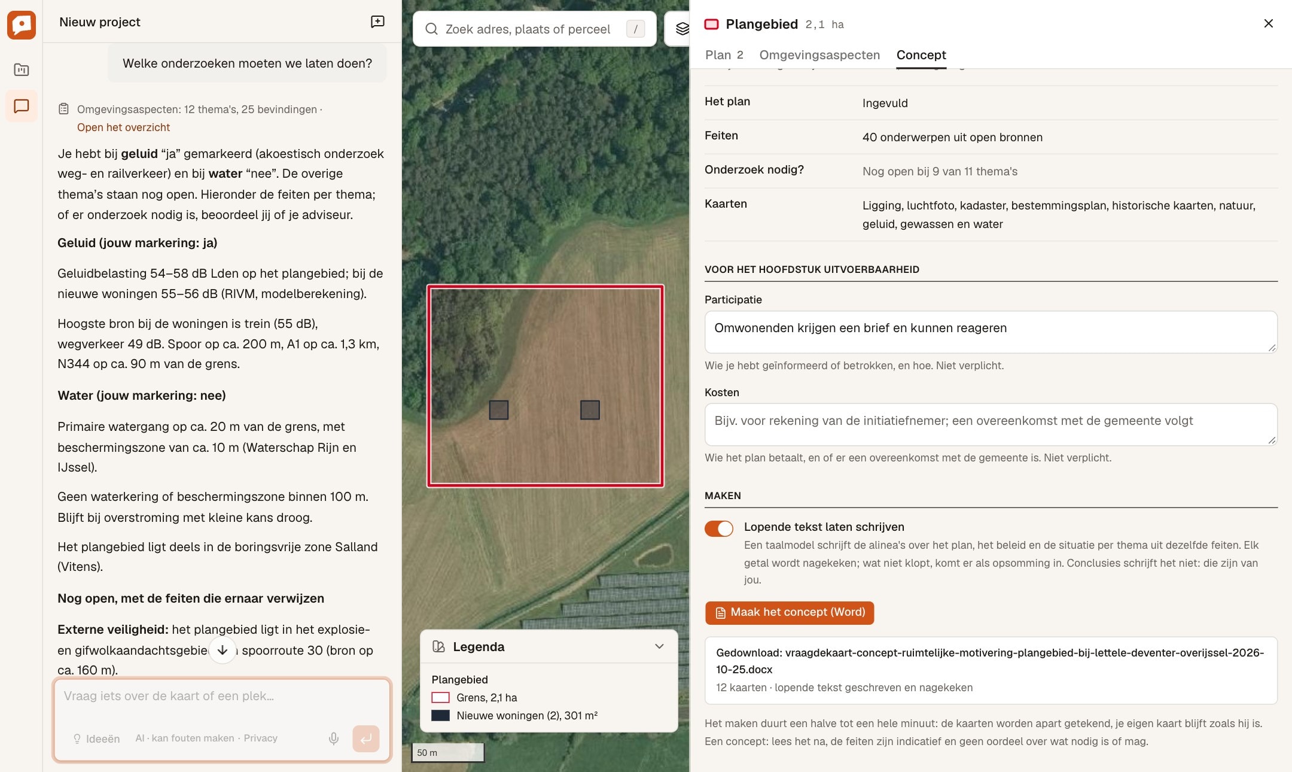Collapse the Legenda panel chevron

click(x=659, y=646)
